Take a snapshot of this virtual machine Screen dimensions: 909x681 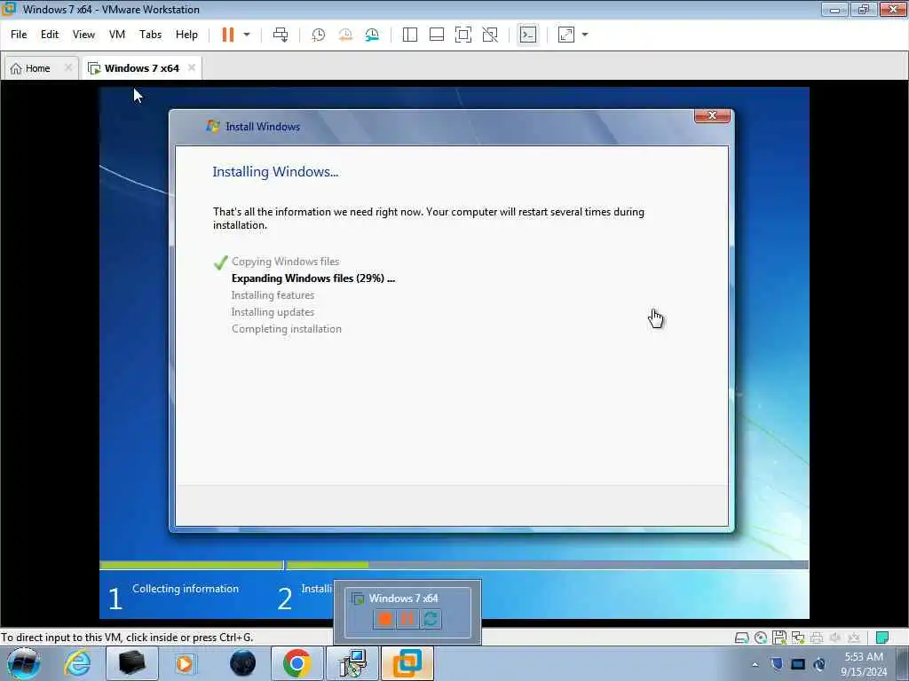[x=319, y=35]
